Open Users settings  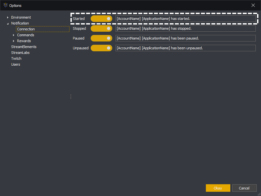[x=16, y=64]
